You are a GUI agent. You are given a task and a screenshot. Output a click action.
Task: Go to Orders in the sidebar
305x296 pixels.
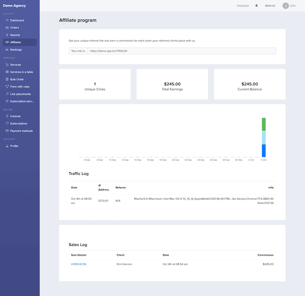20,28
